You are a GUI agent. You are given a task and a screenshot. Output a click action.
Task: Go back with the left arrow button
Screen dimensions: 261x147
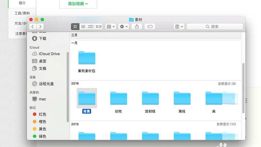[33, 27]
